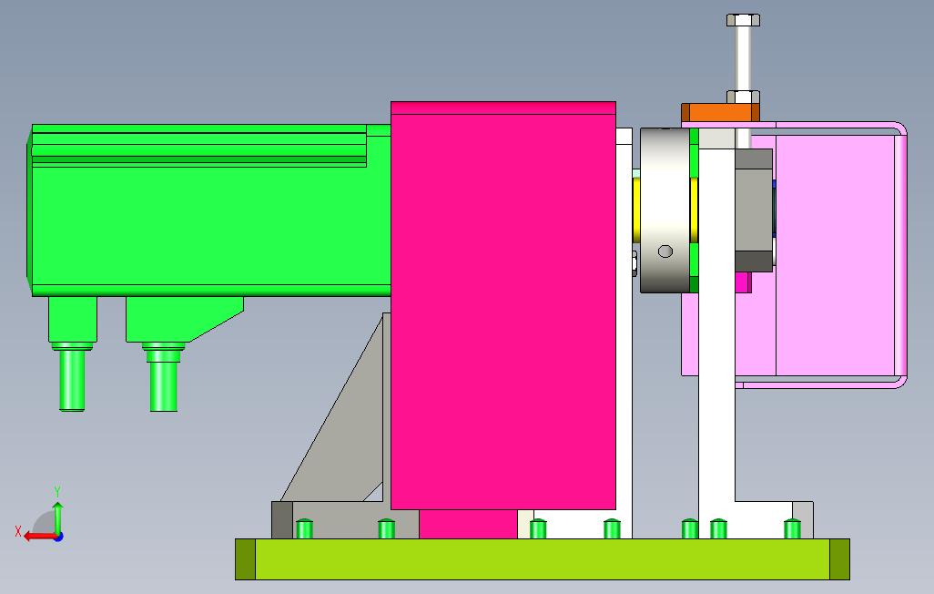
Task: Click the set screw hole on coupling
Action: click(665, 251)
